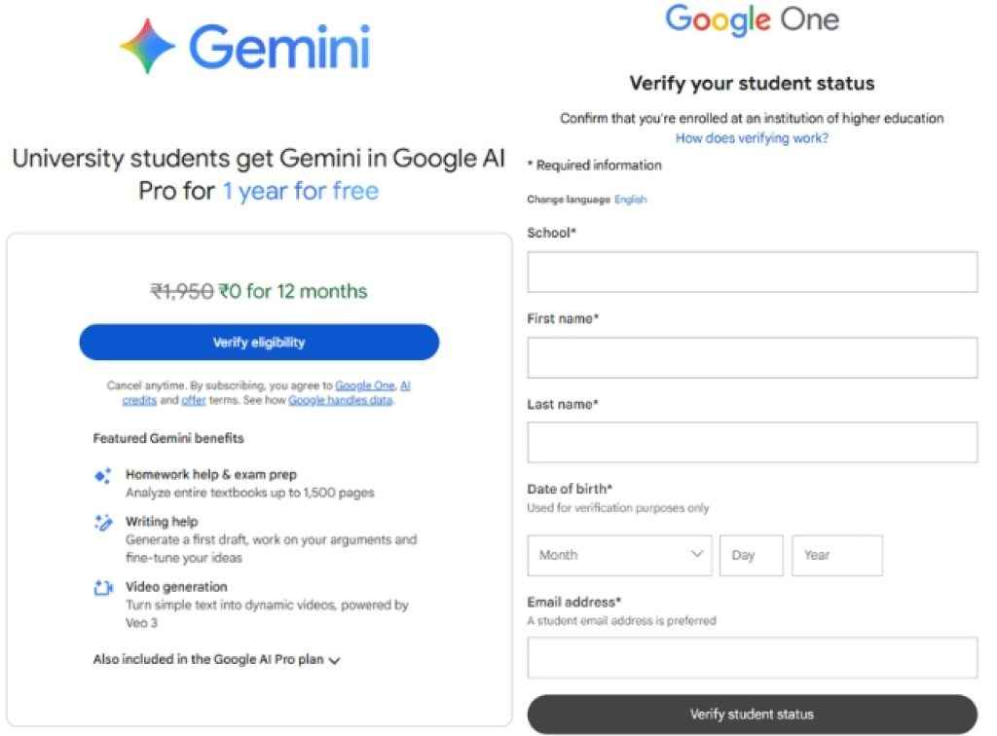The width and height of the screenshot is (997, 736).
Task: Open the Google One terms link
Action: 366,386
